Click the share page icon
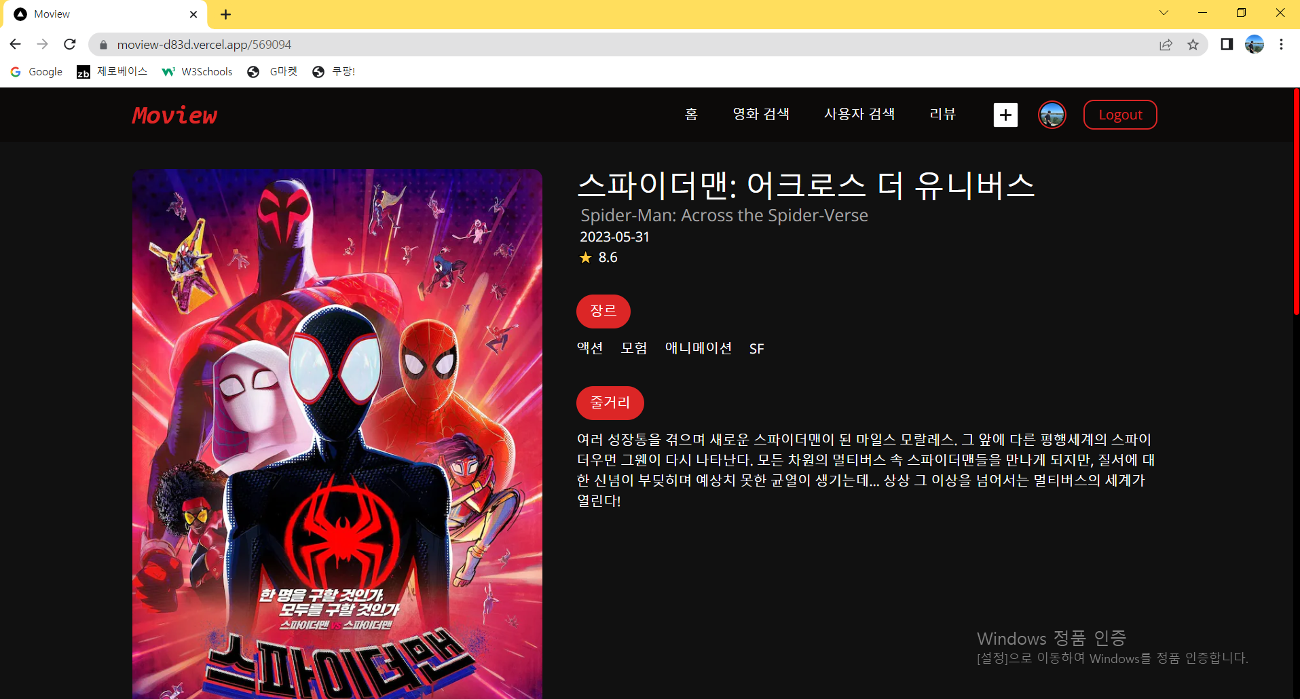The width and height of the screenshot is (1300, 699). click(x=1166, y=45)
